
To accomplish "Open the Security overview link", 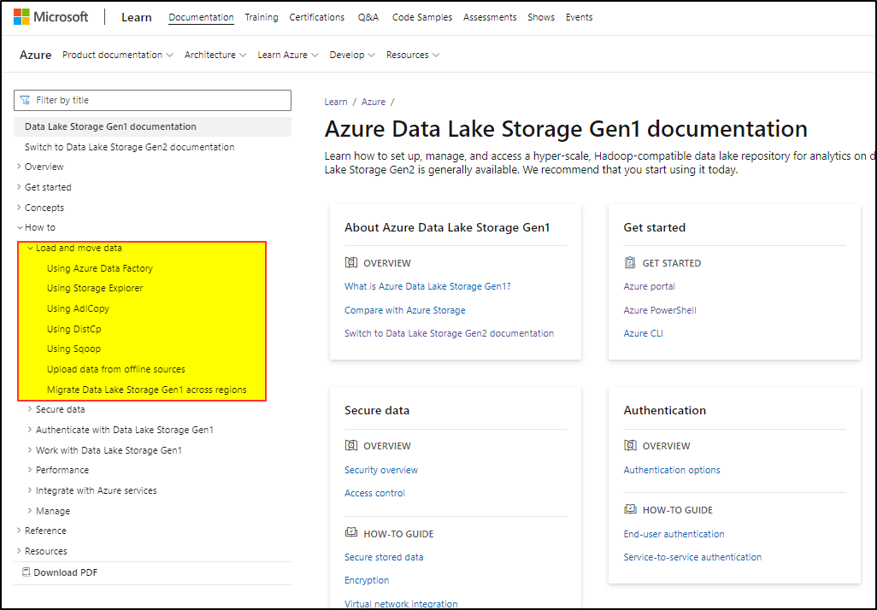I will tap(381, 470).
